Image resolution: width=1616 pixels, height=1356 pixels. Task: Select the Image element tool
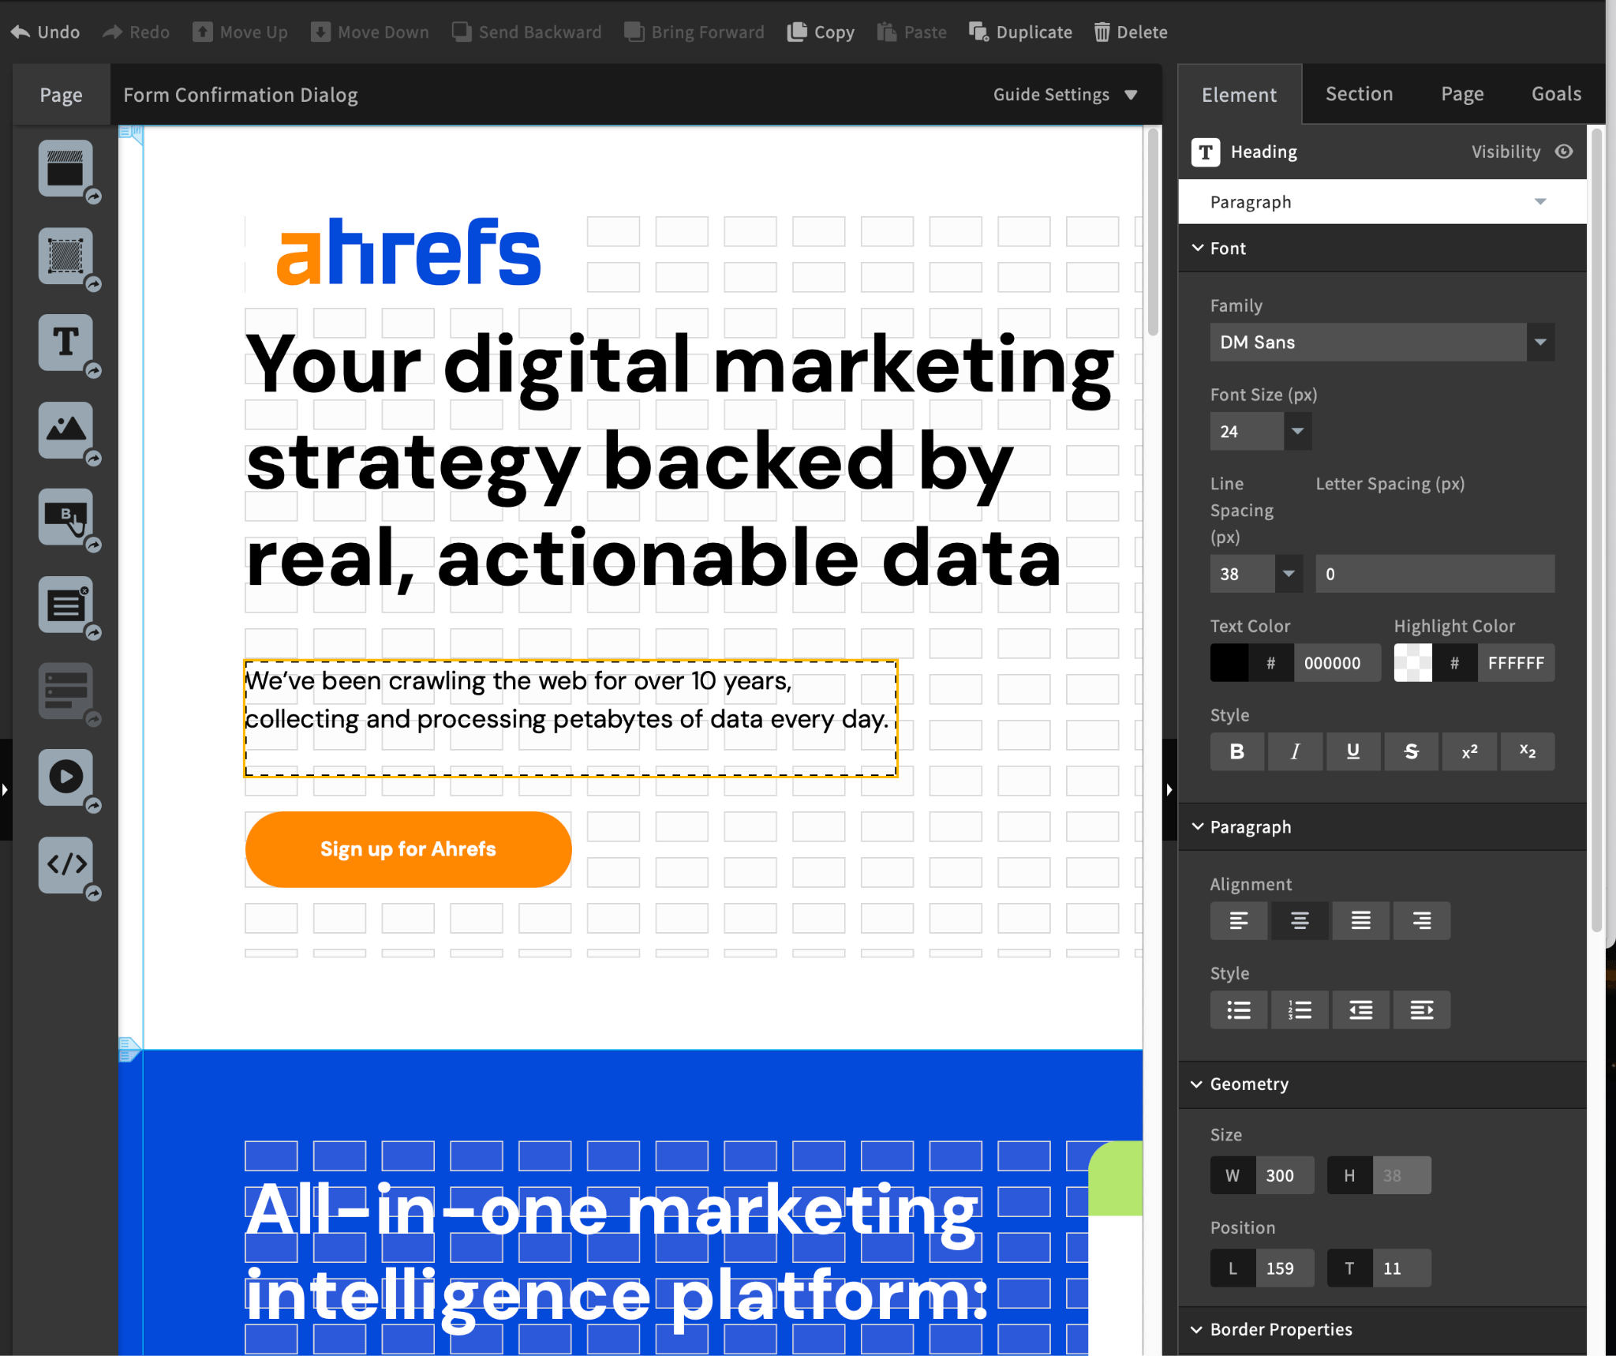[x=65, y=430]
